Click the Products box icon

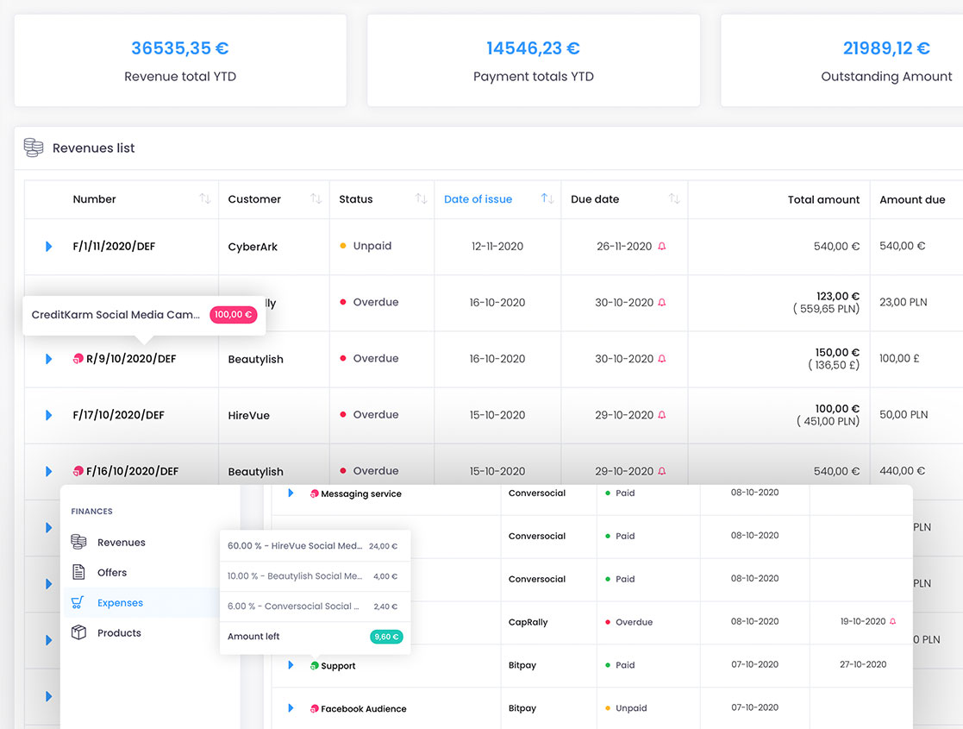pyautogui.click(x=78, y=632)
